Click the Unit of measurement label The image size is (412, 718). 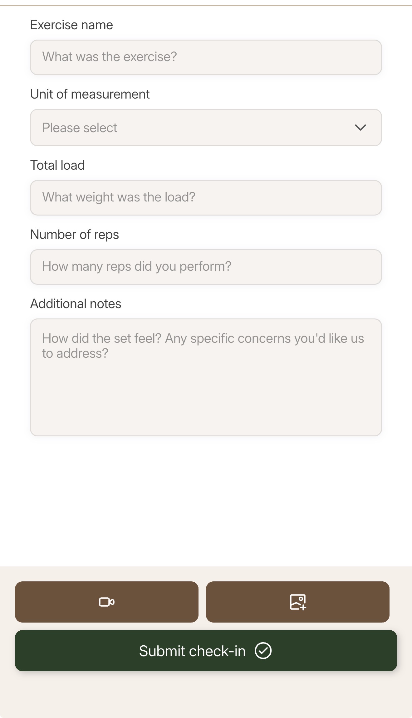coord(90,94)
